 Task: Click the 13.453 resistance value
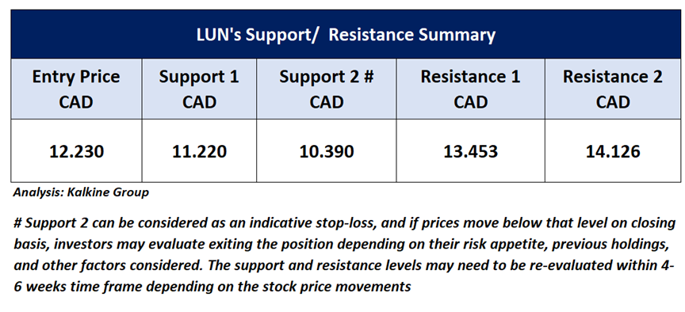pyautogui.click(x=470, y=151)
